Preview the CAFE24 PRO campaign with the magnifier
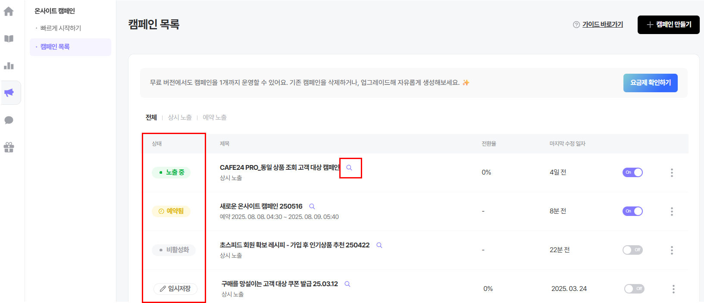 coord(349,168)
